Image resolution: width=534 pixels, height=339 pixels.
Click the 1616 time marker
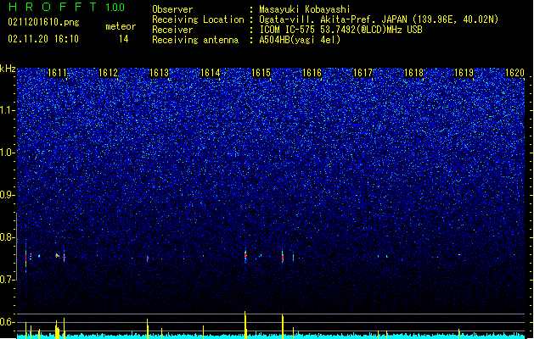[x=312, y=73]
